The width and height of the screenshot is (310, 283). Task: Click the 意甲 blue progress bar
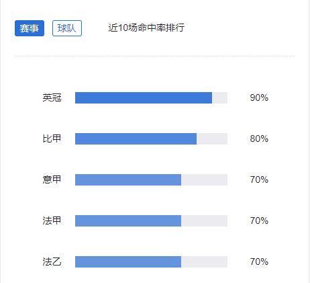[128, 179]
